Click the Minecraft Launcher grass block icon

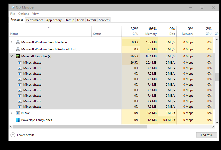[18, 56]
